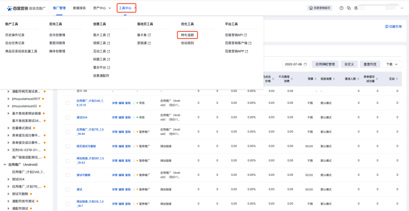
Task: Open the account dropdown chevron at top right
Action: [x=402, y=8]
